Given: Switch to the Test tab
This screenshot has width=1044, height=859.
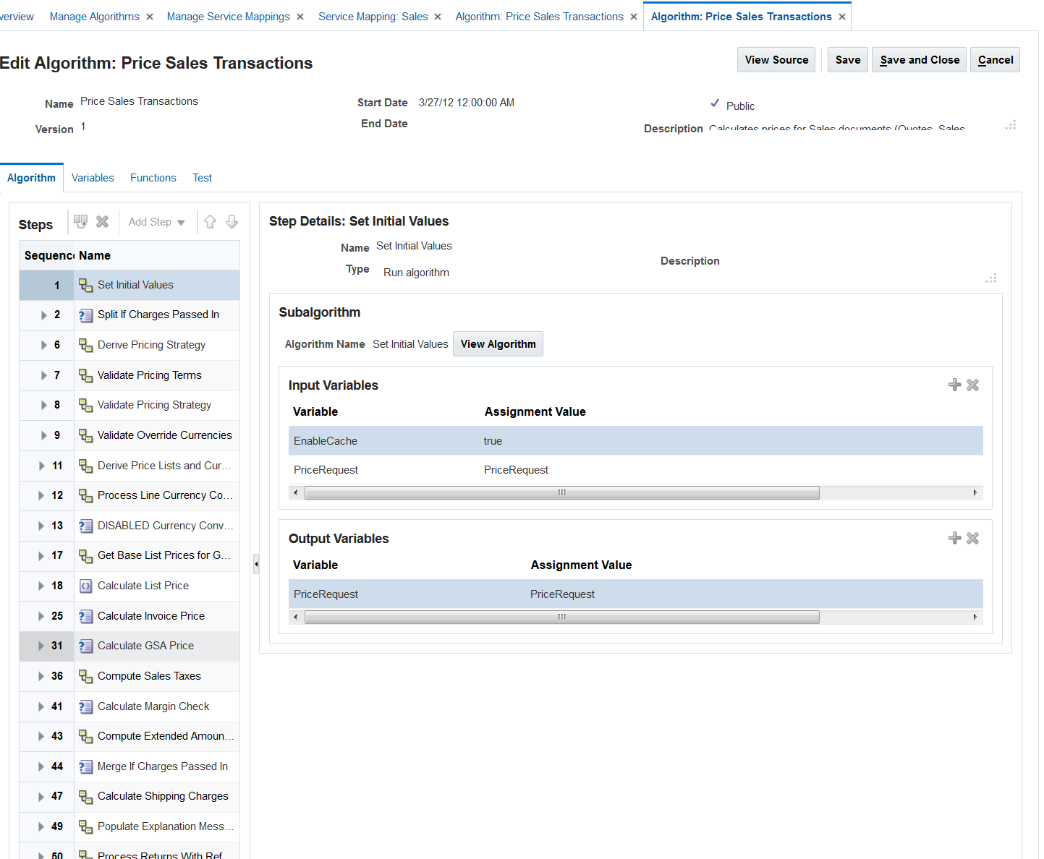Looking at the screenshot, I should pyautogui.click(x=202, y=177).
